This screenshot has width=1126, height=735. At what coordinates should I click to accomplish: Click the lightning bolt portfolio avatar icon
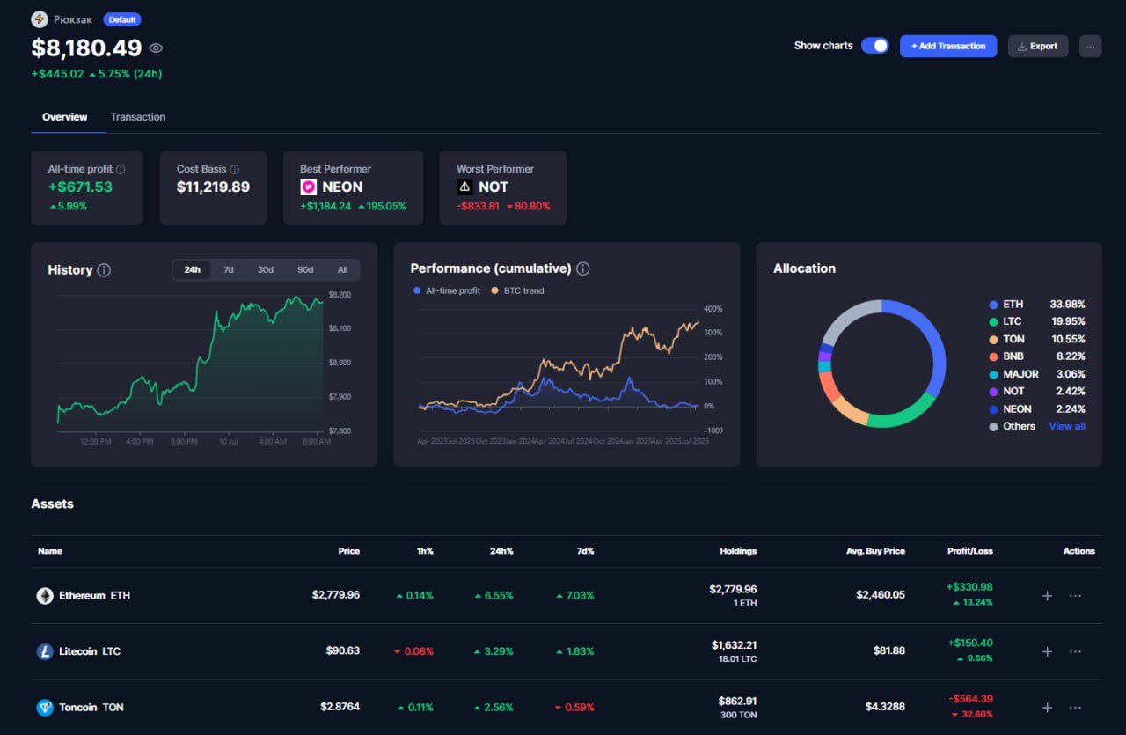tap(40, 19)
